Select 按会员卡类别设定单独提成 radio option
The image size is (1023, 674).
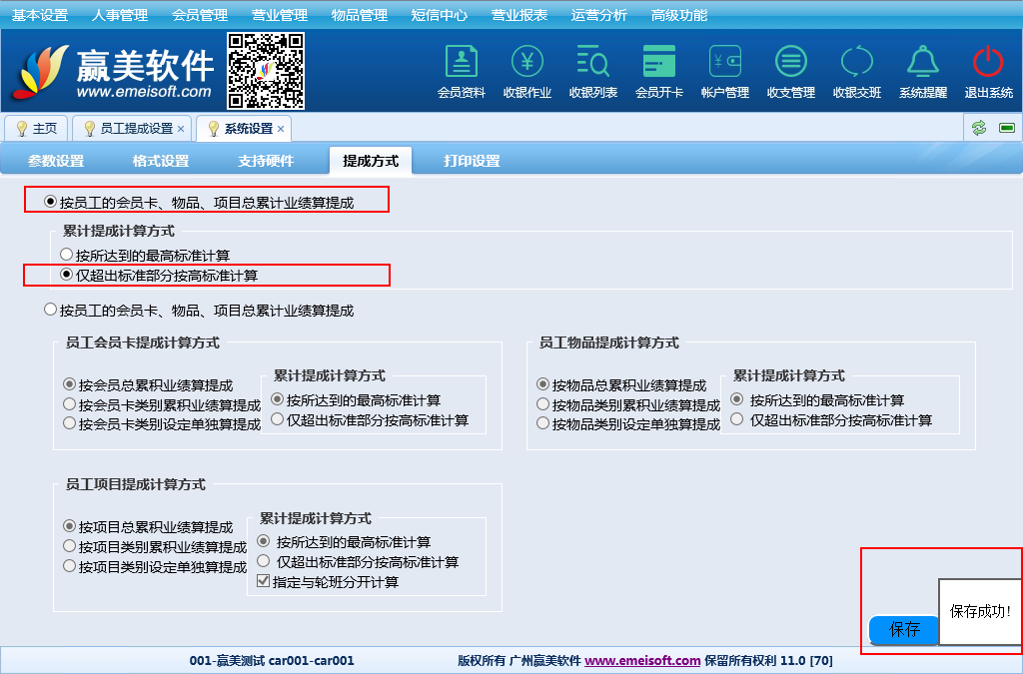click(70, 423)
